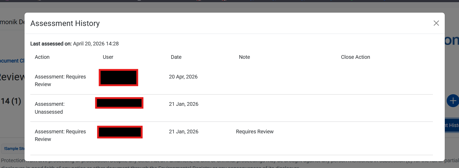Click the blue plus button behind the dialog
Viewport: 459px width, 168px height.
coord(453,101)
